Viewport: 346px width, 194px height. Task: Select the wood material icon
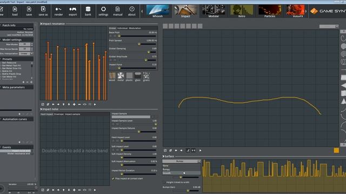(112, 75)
